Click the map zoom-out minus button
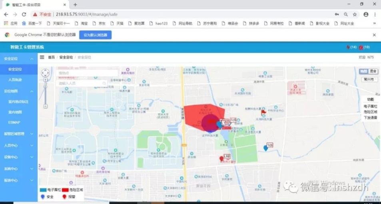381x204 pixels. pos(46,106)
